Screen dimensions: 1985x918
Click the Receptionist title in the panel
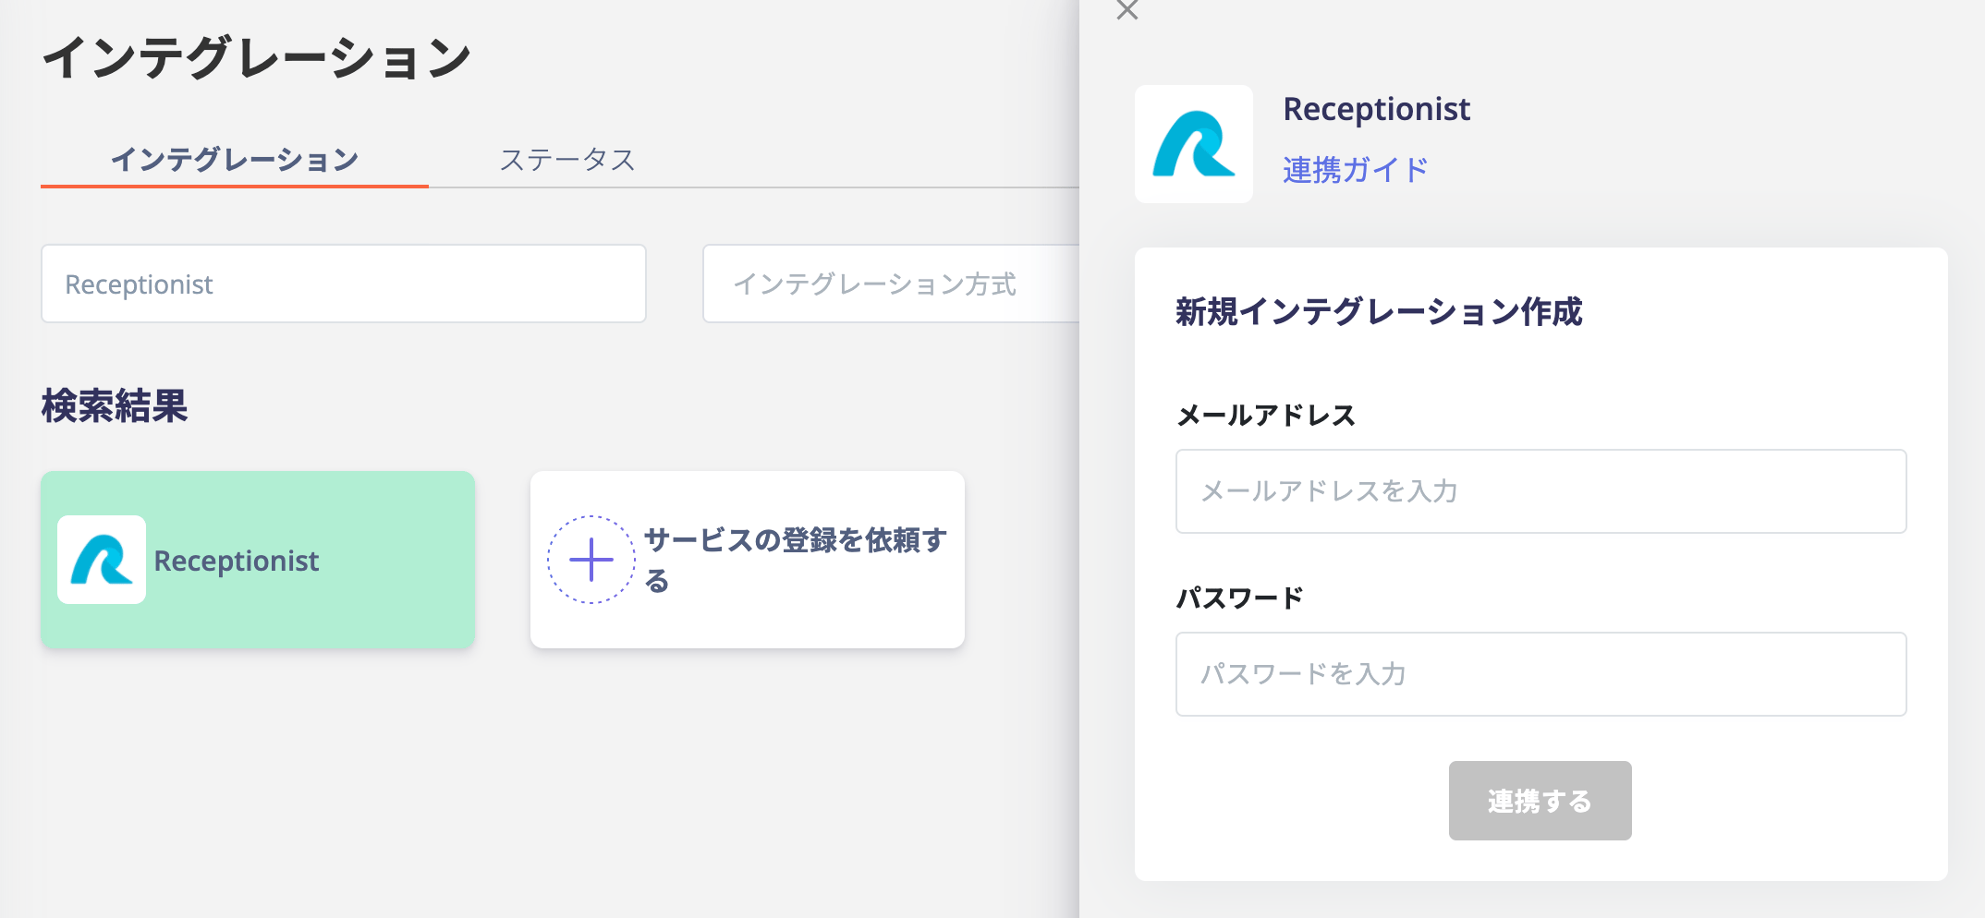click(x=1376, y=109)
